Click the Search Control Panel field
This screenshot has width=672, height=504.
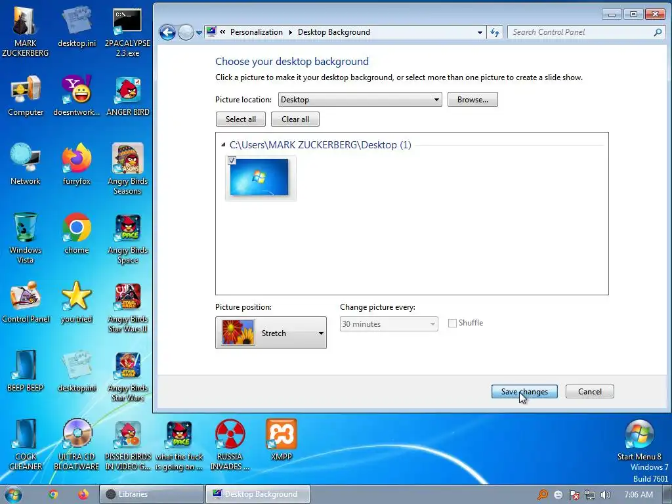click(x=586, y=32)
